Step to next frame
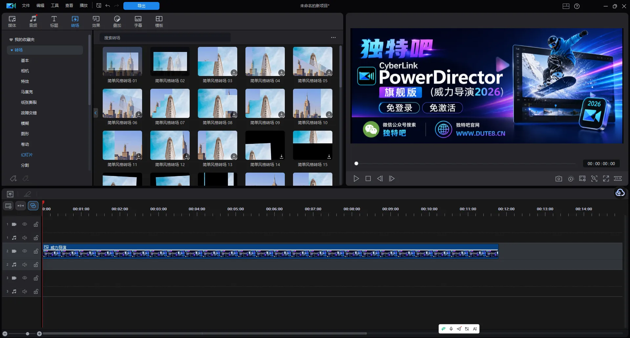Screen dimensions: 630x338 (392, 178)
